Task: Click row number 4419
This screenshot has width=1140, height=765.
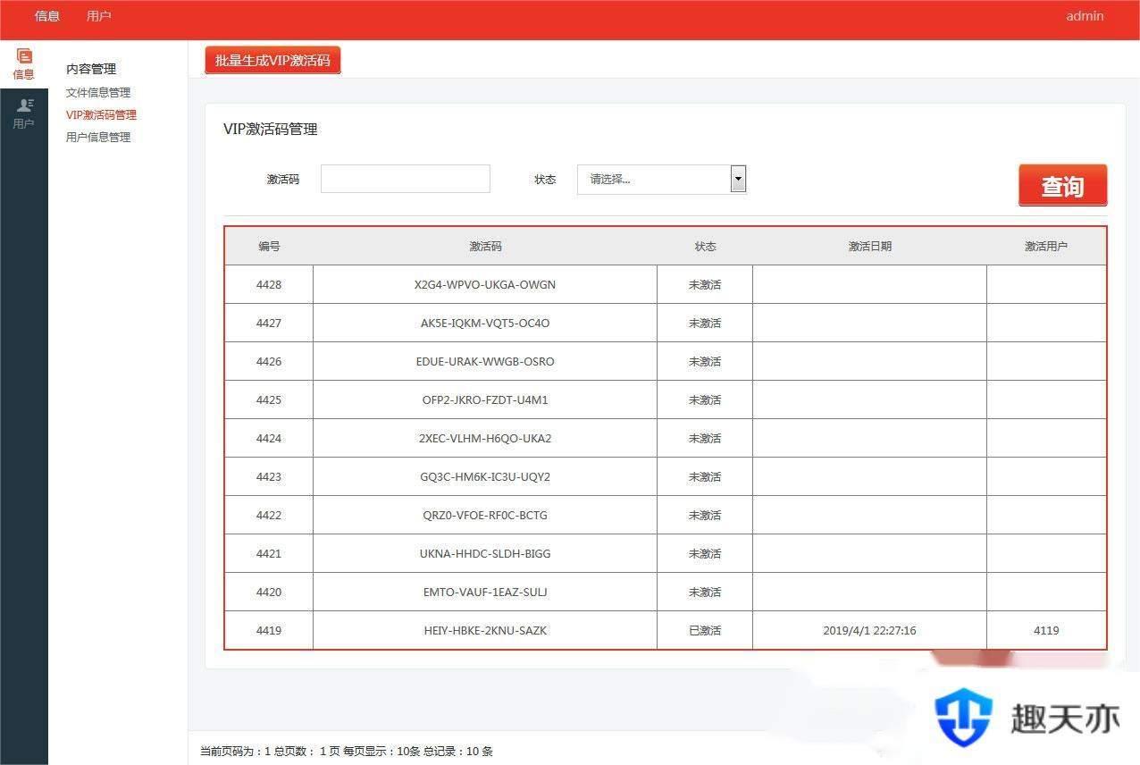Action: point(269,630)
